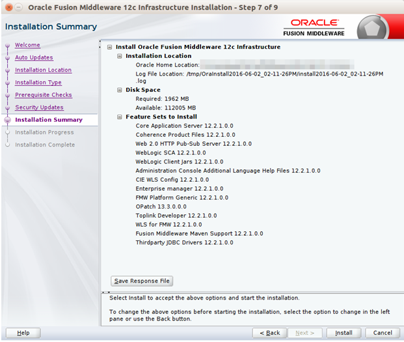Image resolution: width=404 pixels, height=342 pixels.
Task: Go Back to the previous step
Action: point(269,333)
